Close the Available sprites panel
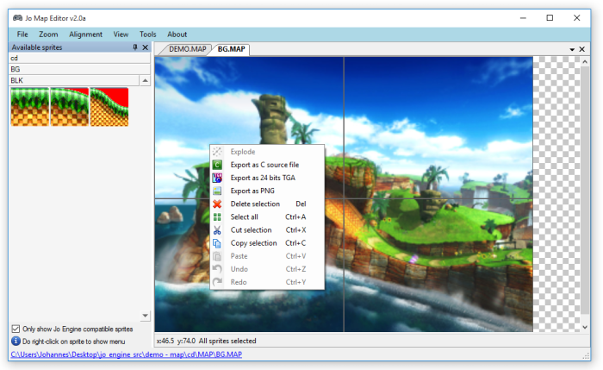Viewport: 603px width, 370px height. (x=146, y=47)
